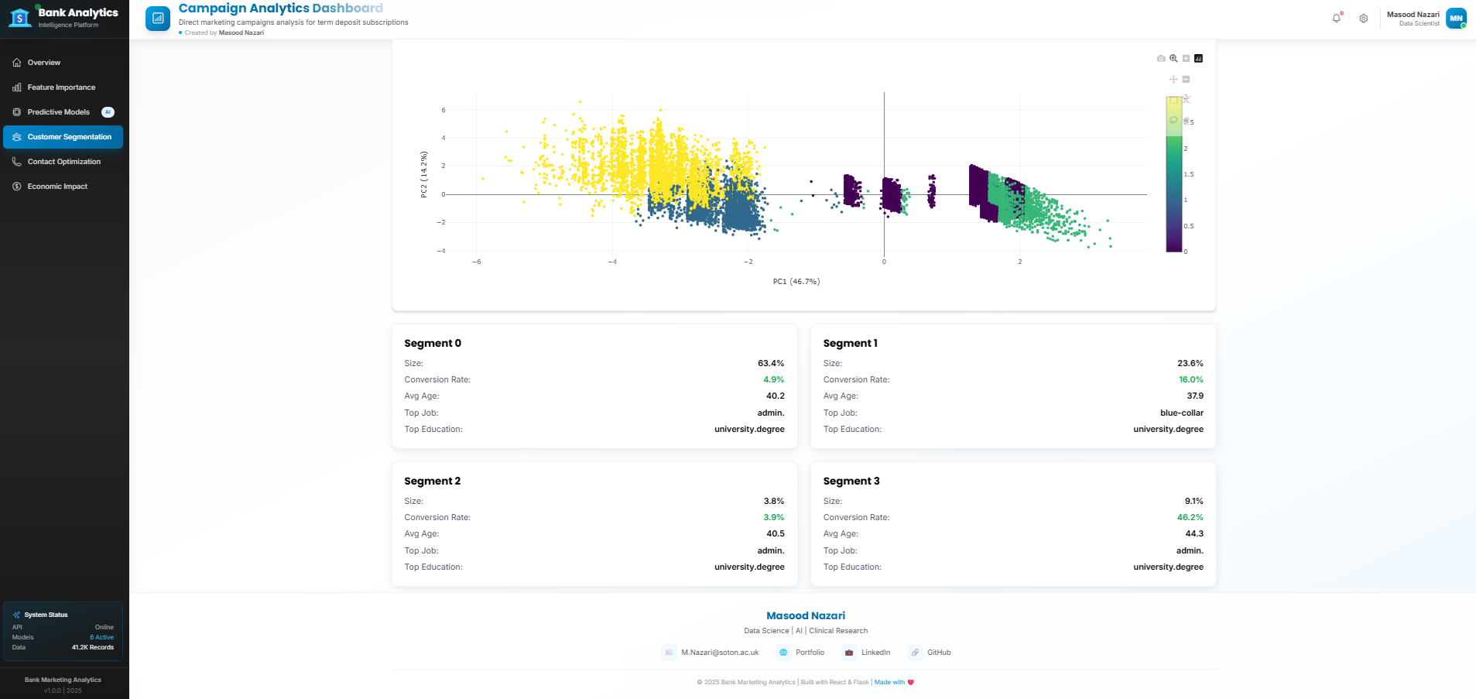Click the AI badge on Predictive Models
Image resolution: width=1476 pixels, height=699 pixels.
click(x=107, y=112)
